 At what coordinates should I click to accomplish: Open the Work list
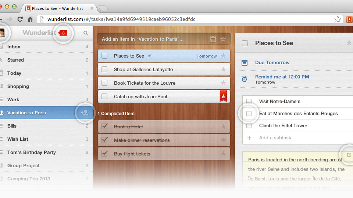(x=46, y=99)
